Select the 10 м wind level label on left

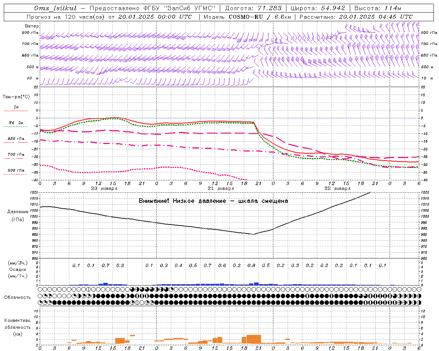[33, 78]
